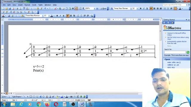Apply bulleted list from the top toolbar
Screen dimensions: 191x107
coord(168,9)
